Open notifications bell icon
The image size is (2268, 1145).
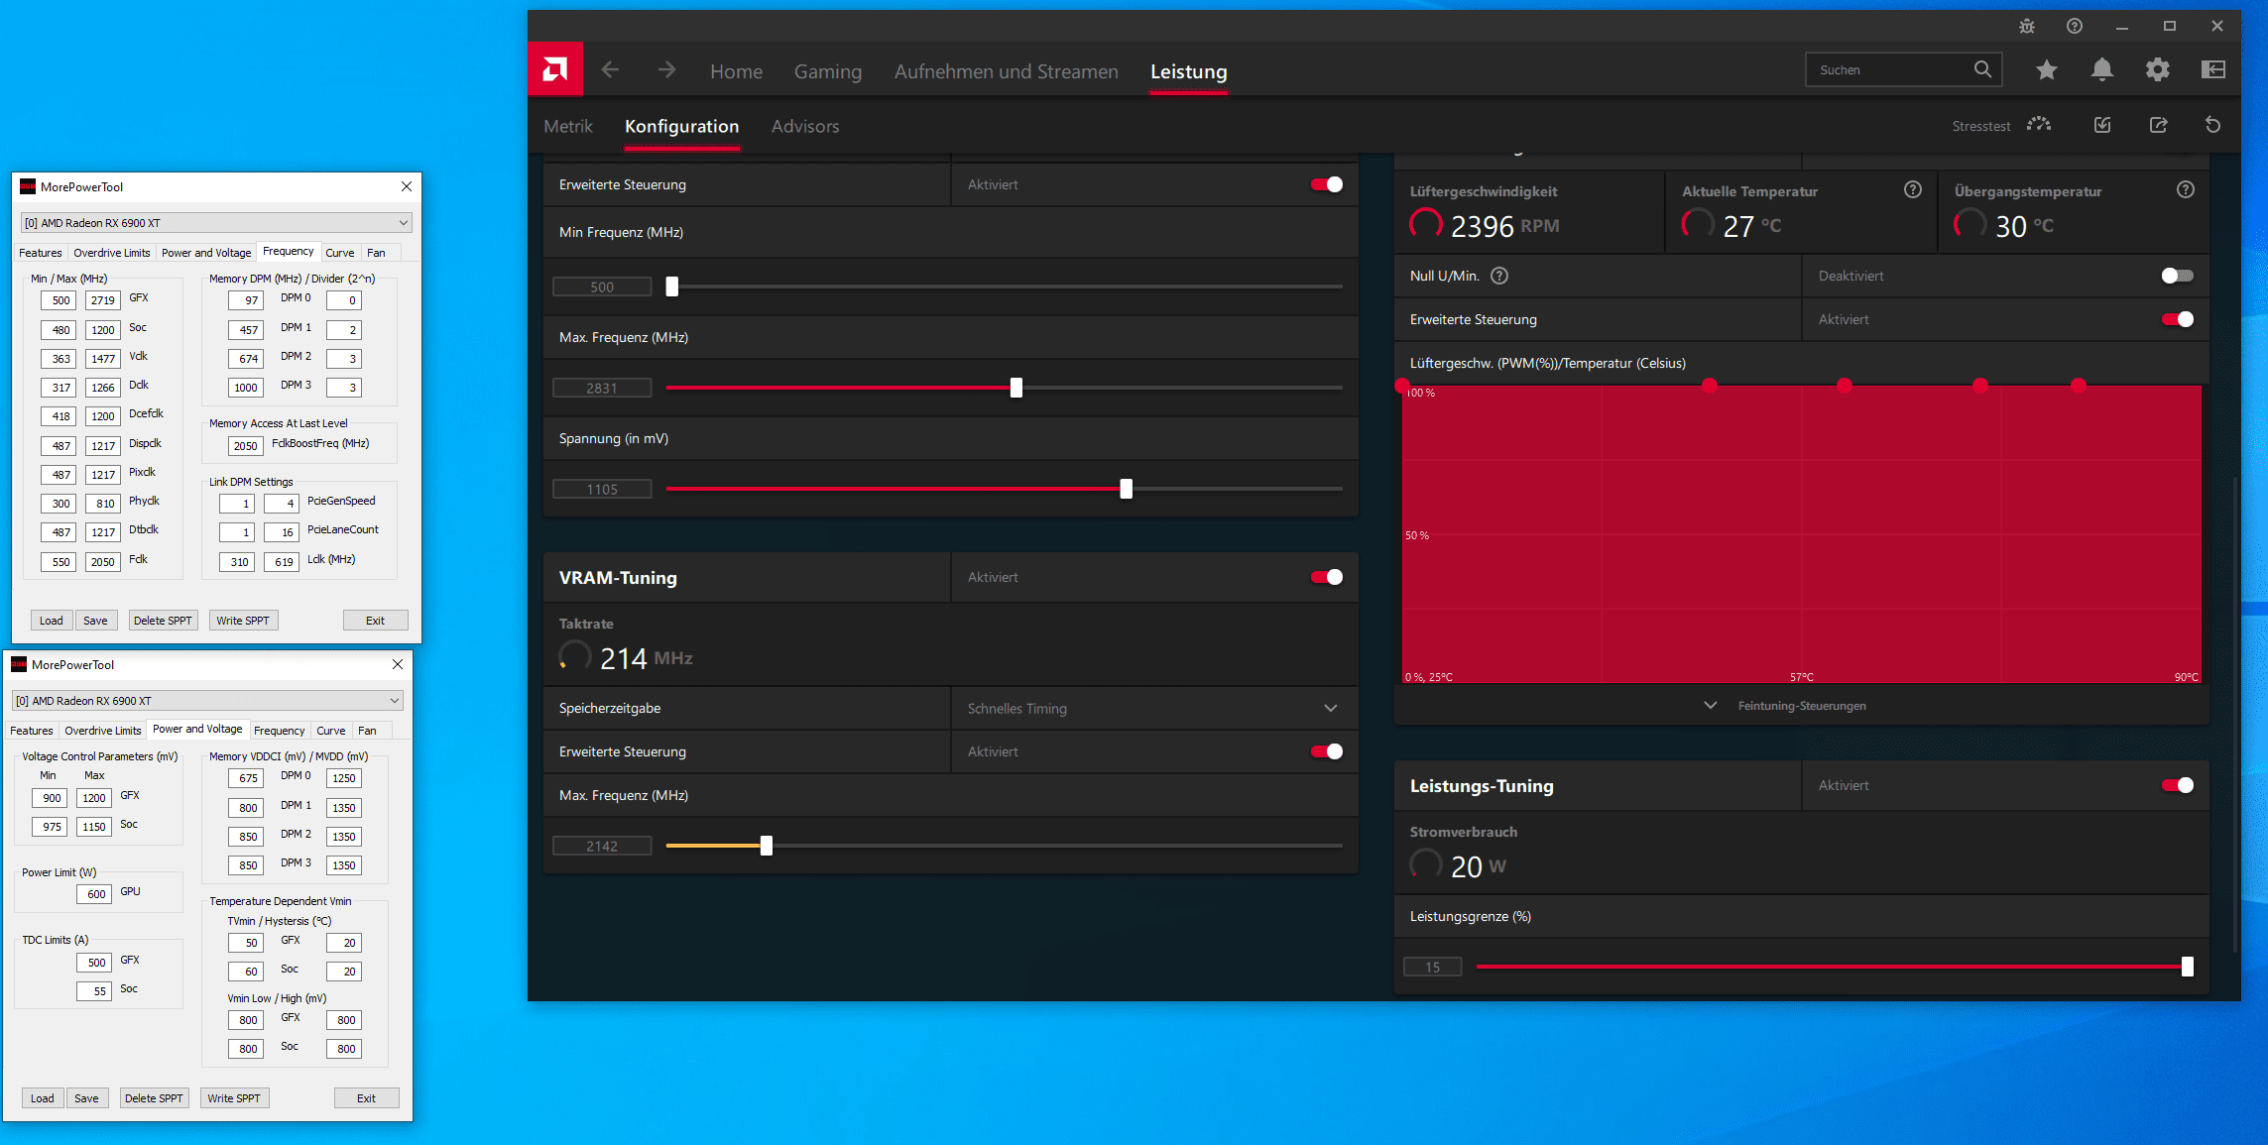2101,69
